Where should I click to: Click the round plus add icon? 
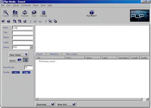pyautogui.click(x=25, y=21)
